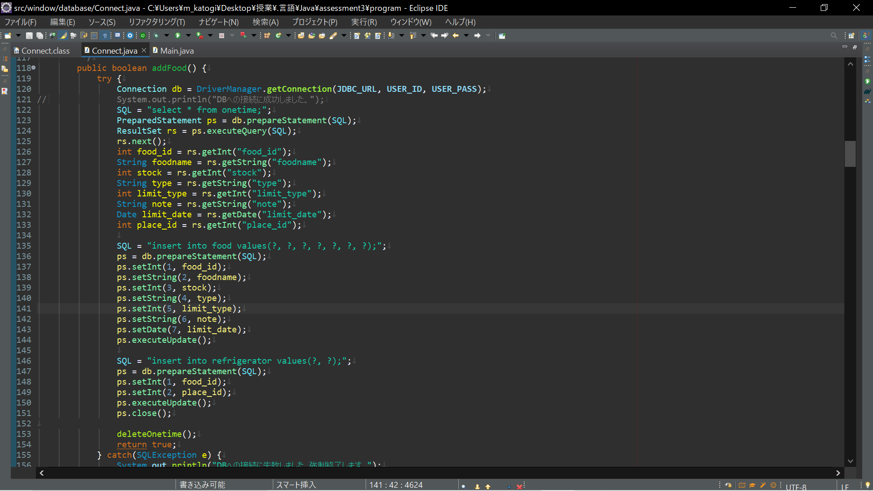Click the horizontal scrollbar right arrow
873x491 pixels.
[x=838, y=473]
